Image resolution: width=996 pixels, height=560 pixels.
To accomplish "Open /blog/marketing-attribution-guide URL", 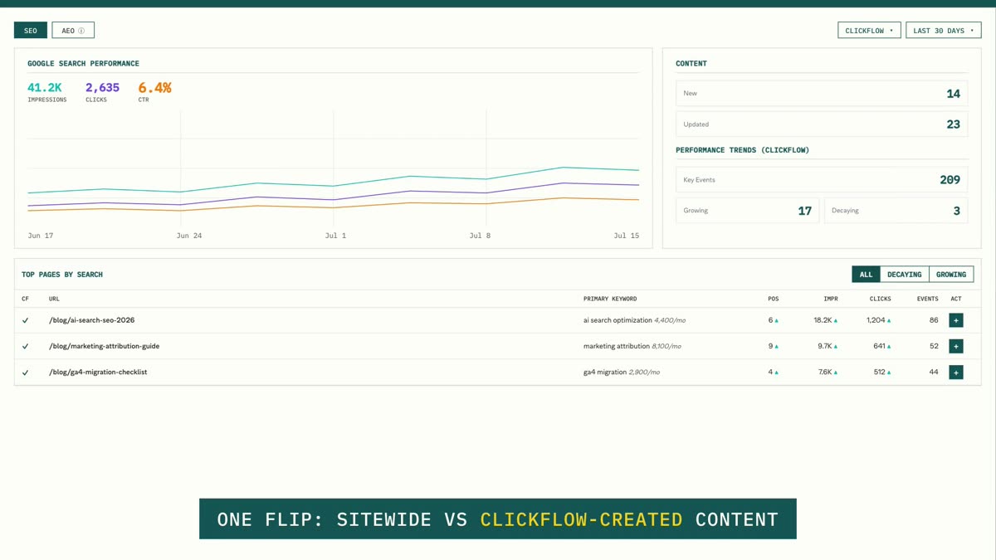I will coord(104,346).
